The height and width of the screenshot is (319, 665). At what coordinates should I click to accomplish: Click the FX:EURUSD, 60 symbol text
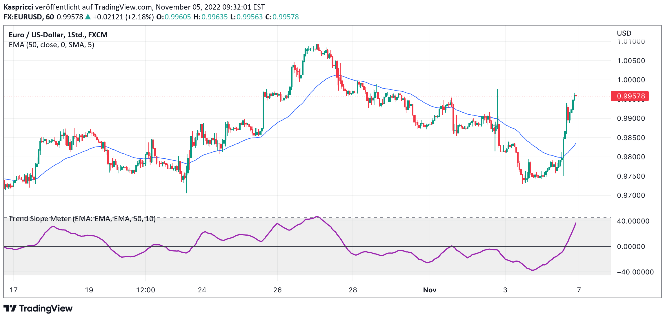point(29,17)
